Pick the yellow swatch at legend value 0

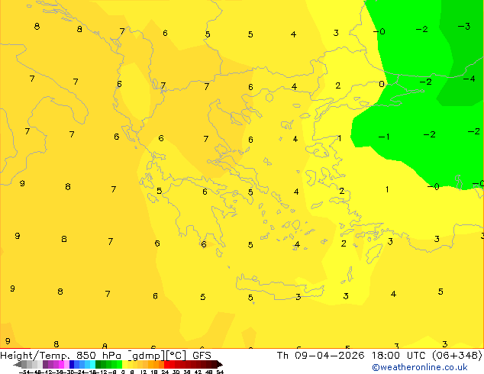(124, 364)
